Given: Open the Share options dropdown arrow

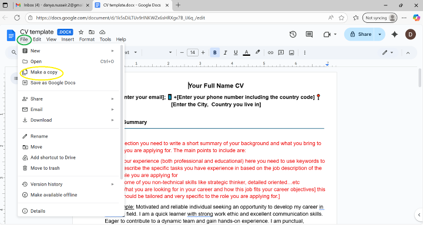Looking at the screenshot, I should coord(380,34).
